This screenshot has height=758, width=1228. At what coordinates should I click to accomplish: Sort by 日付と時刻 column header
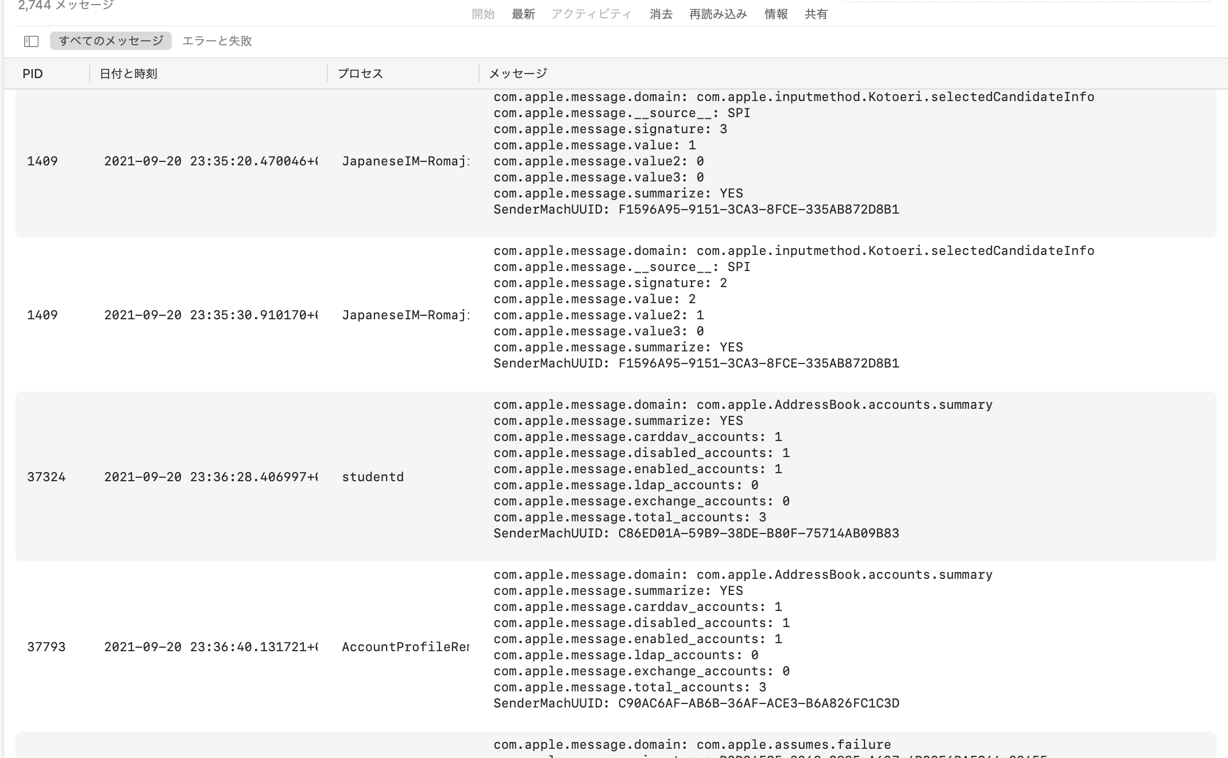(129, 74)
